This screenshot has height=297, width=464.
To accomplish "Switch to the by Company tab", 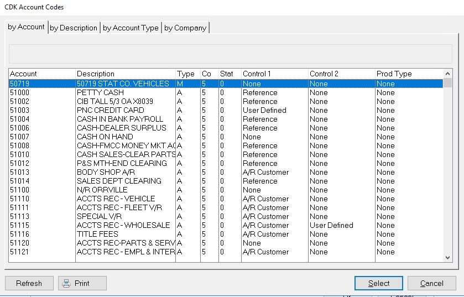I will 185,28.
